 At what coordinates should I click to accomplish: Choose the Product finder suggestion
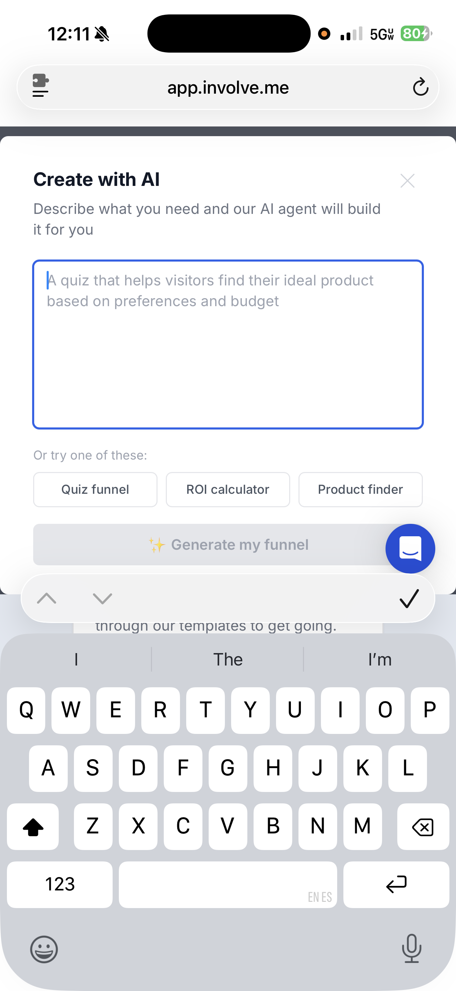pos(360,489)
